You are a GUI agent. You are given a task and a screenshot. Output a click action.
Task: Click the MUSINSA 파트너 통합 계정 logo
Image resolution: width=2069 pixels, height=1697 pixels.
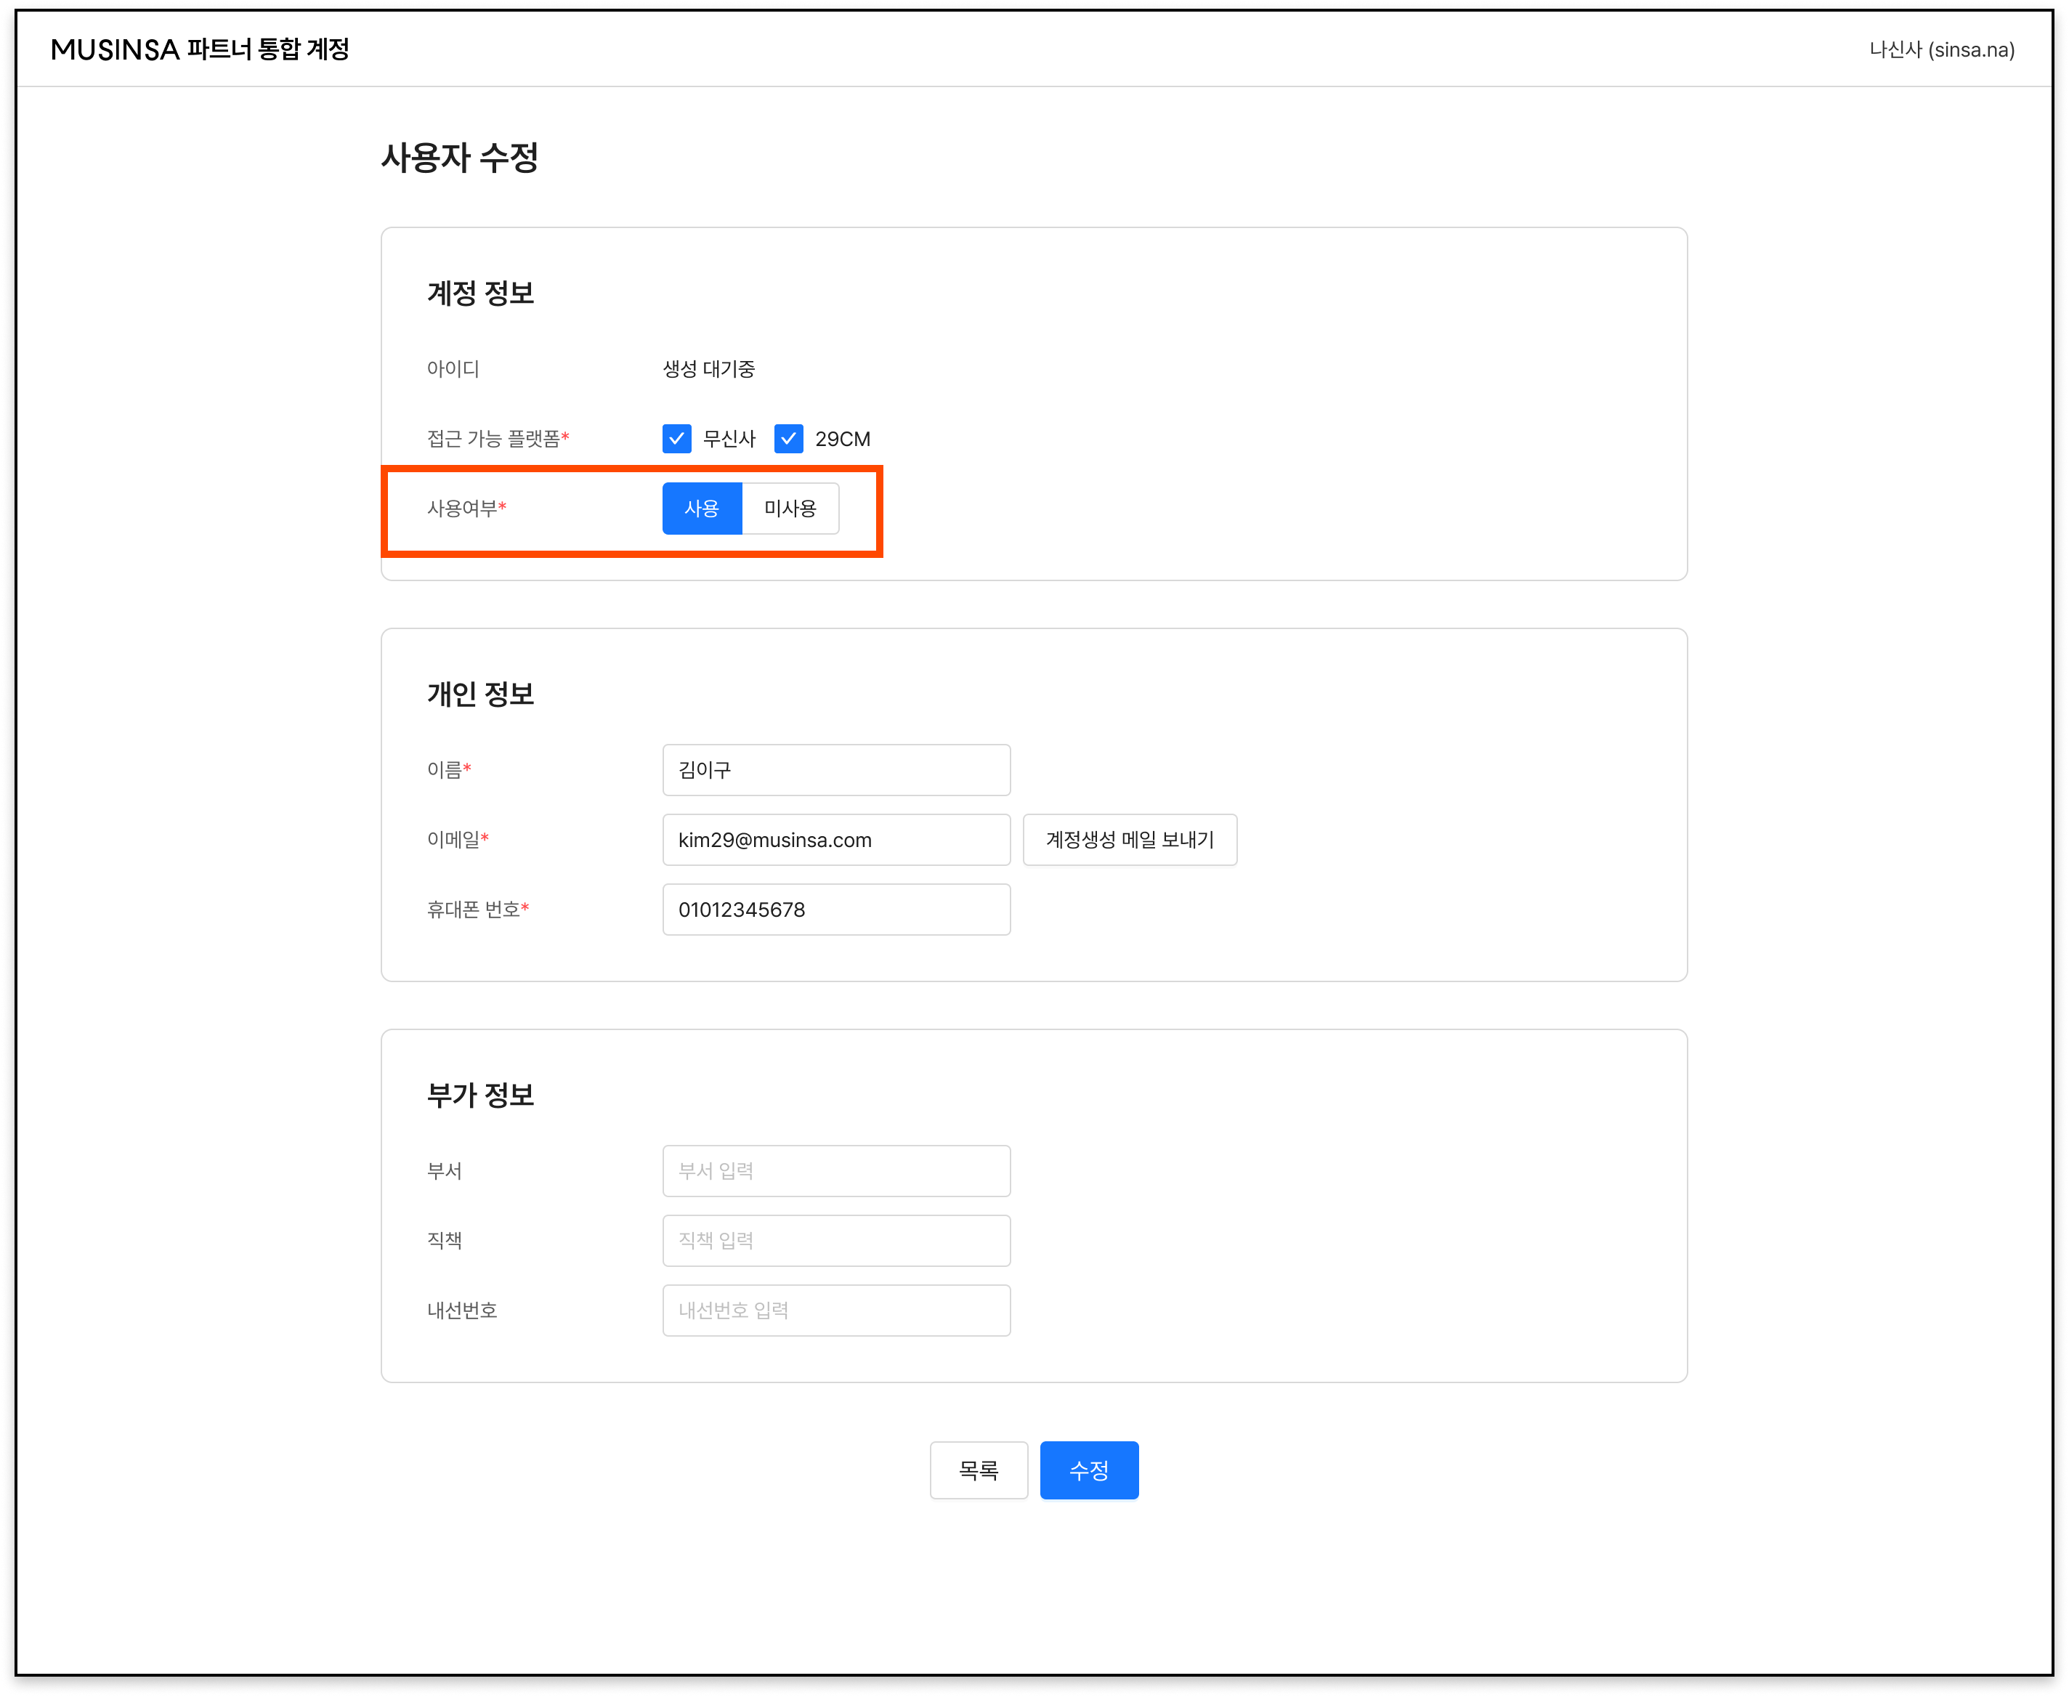199,49
